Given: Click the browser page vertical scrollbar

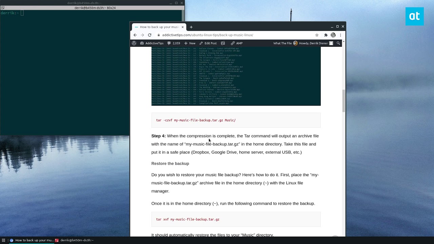Looking at the screenshot, I should [343, 101].
